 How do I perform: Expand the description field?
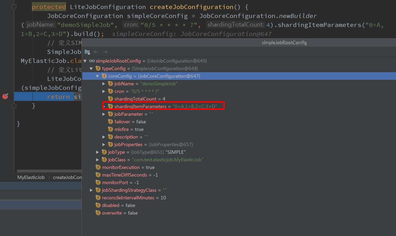[103, 137]
